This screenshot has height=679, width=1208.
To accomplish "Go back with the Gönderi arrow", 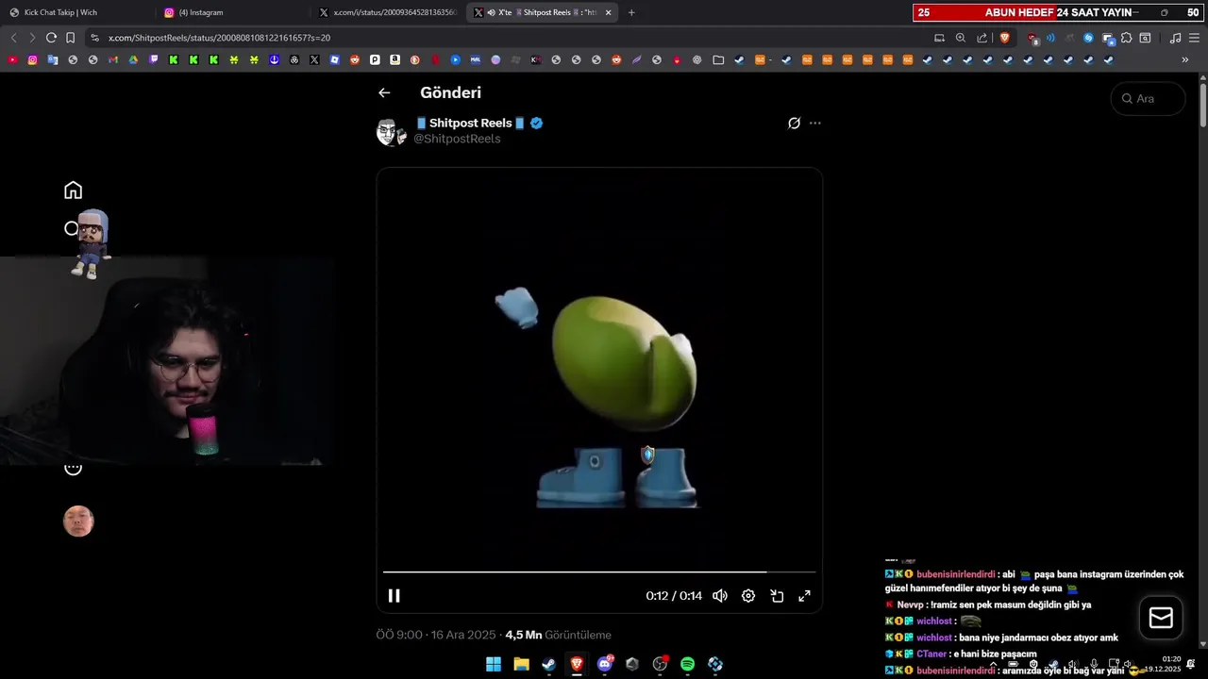I will point(384,92).
